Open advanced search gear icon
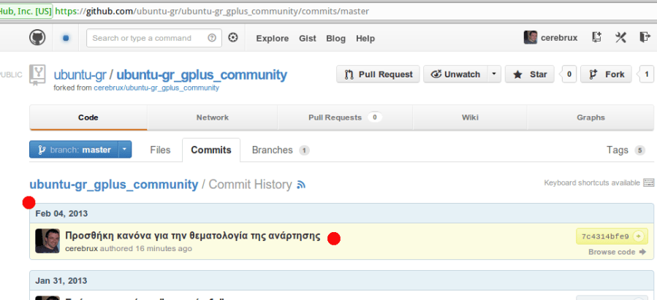 point(233,38)
